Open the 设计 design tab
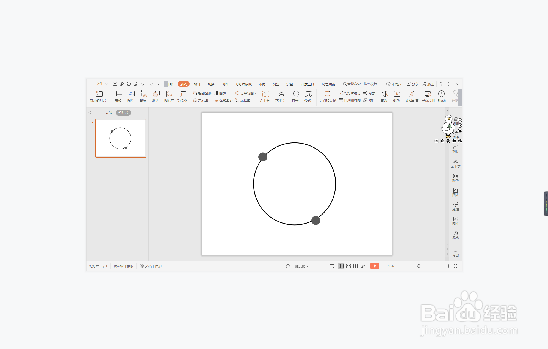This screenshot has width=548, height=349. (197, 84)
